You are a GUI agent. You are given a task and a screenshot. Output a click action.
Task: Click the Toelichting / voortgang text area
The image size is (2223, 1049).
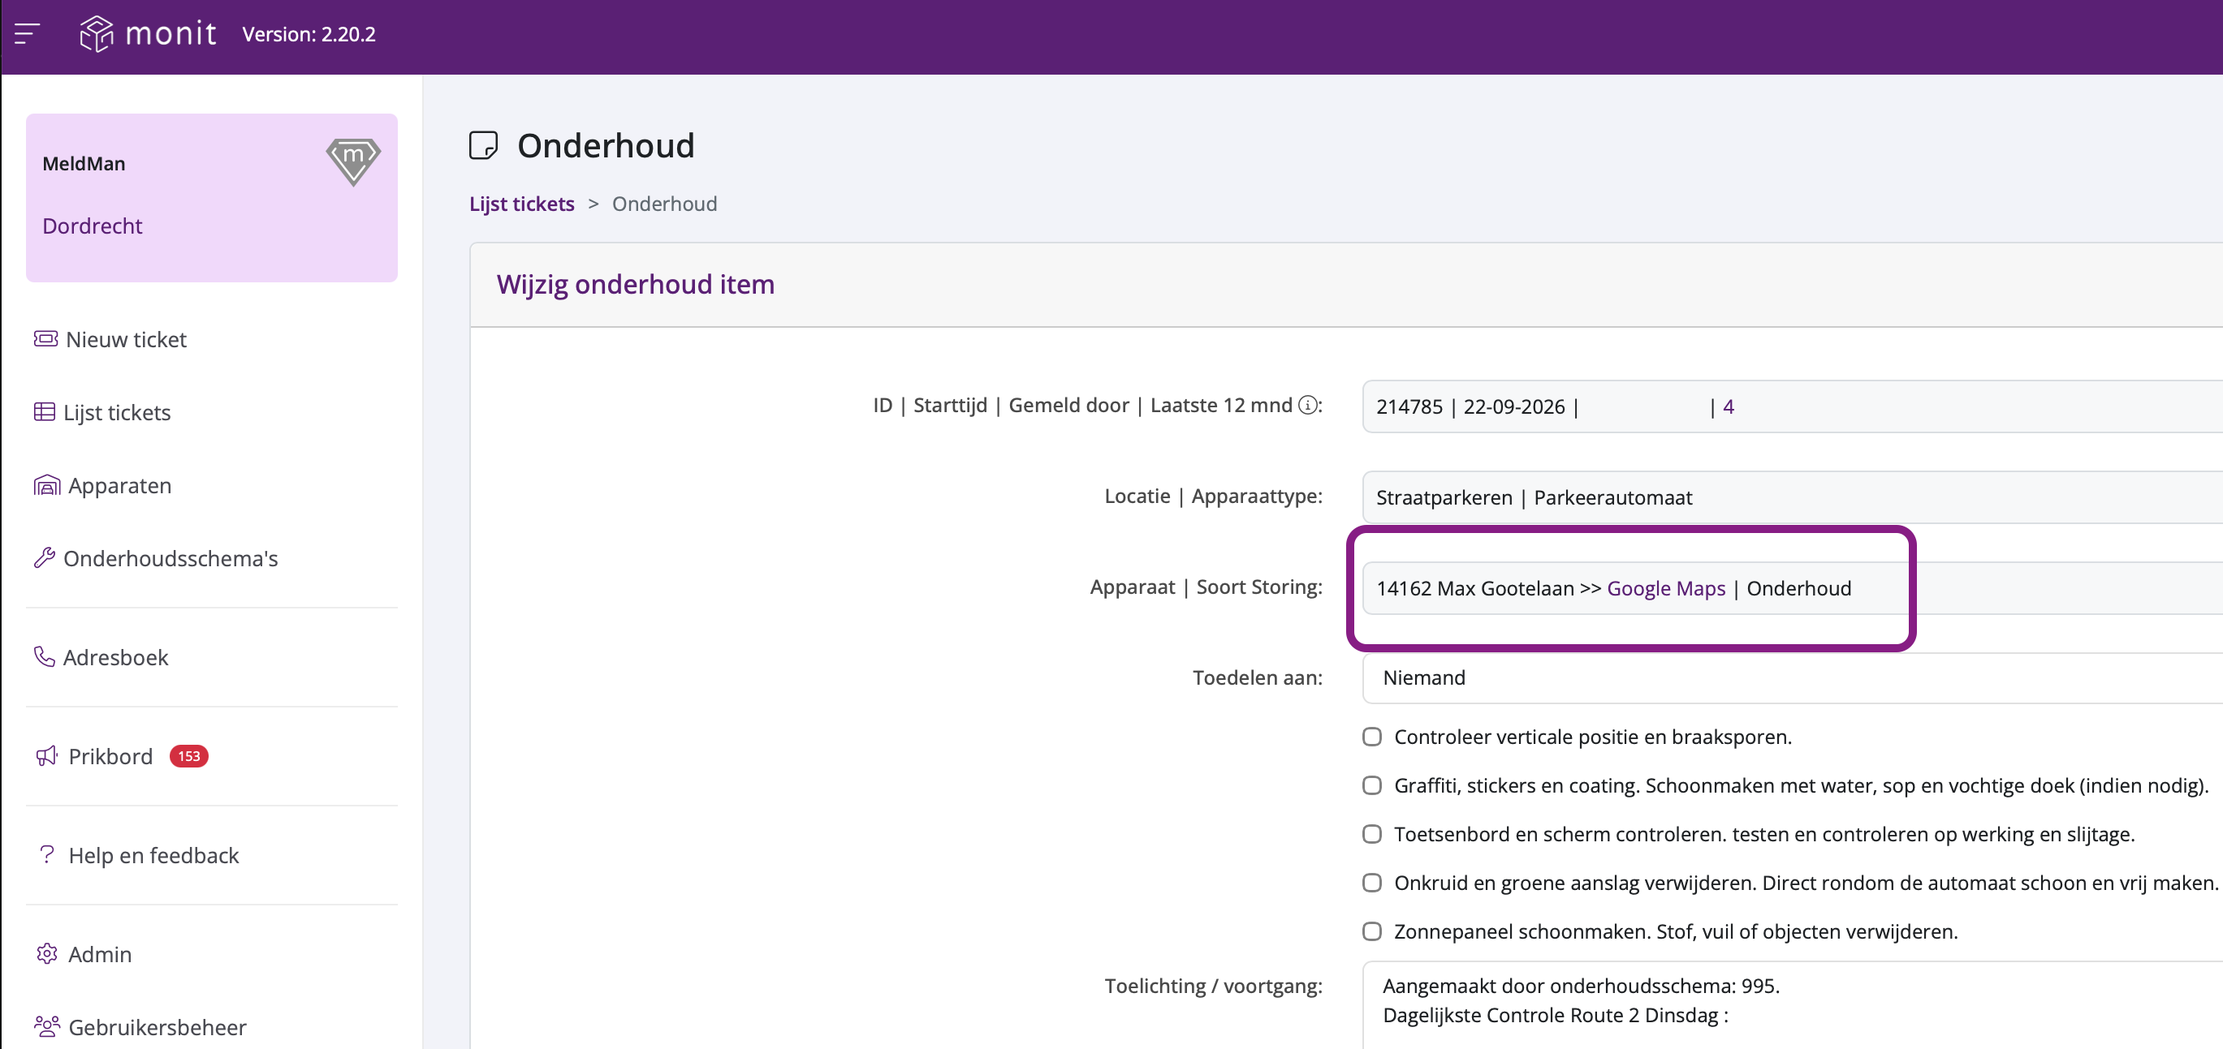[1793, 1005]
